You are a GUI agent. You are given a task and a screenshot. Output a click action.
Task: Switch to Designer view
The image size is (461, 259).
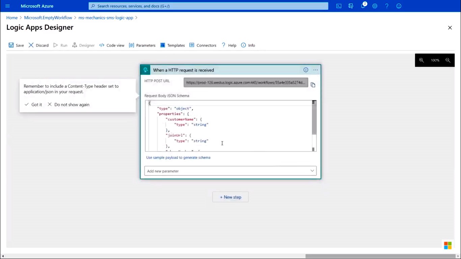pos(83,45)
